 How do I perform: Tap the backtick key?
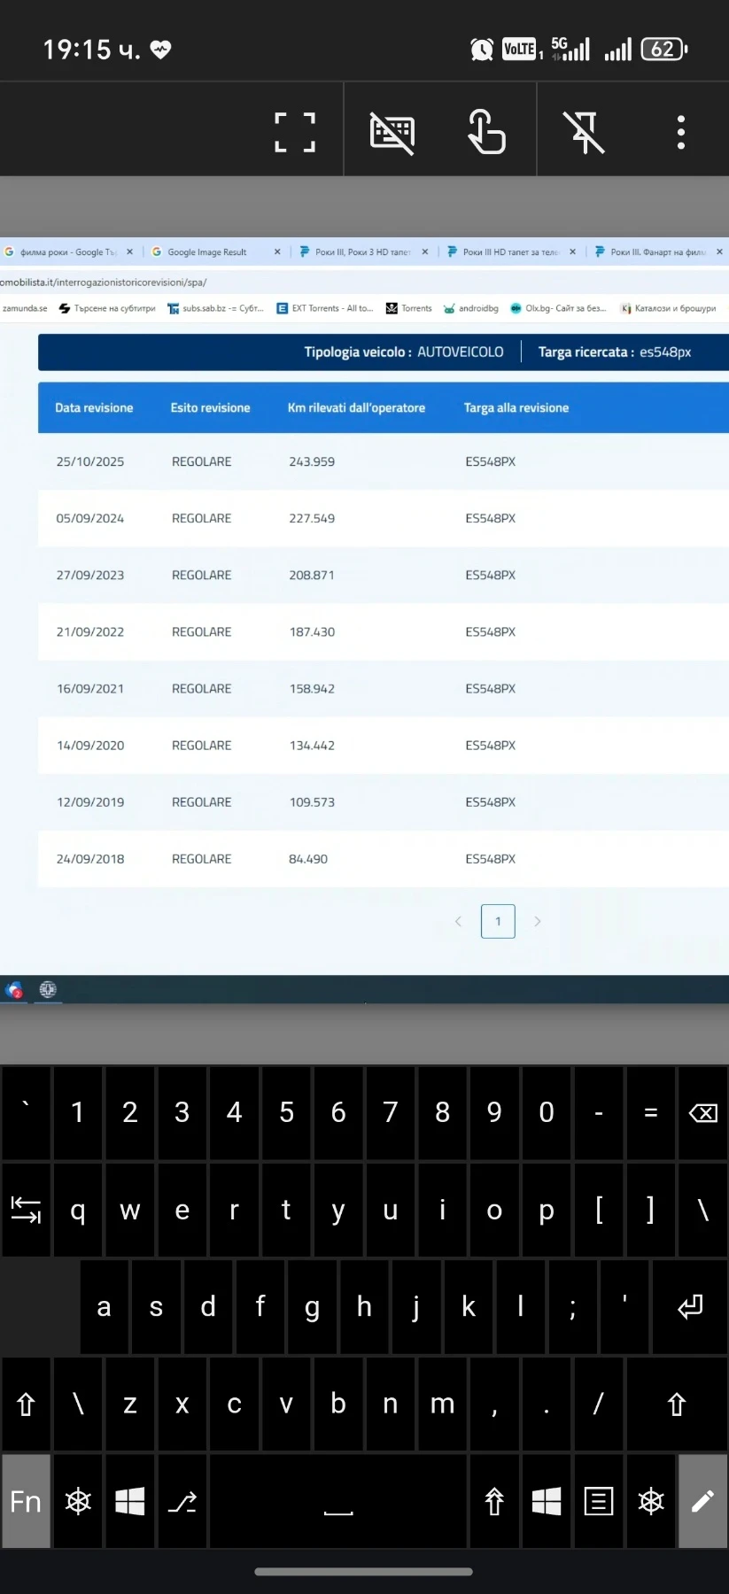click(26, 1113)
